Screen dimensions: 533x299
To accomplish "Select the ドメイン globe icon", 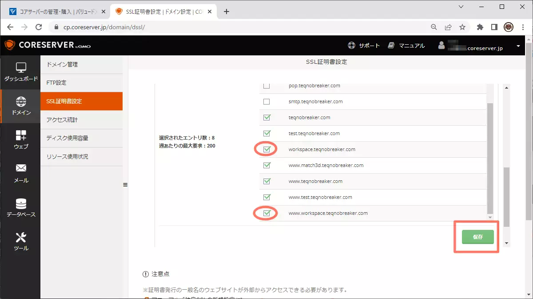I will pos(21,101).
